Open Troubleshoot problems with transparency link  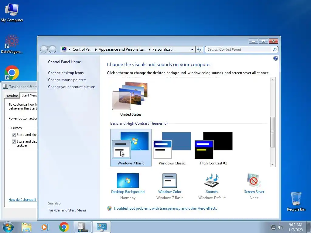coord(165,208)
